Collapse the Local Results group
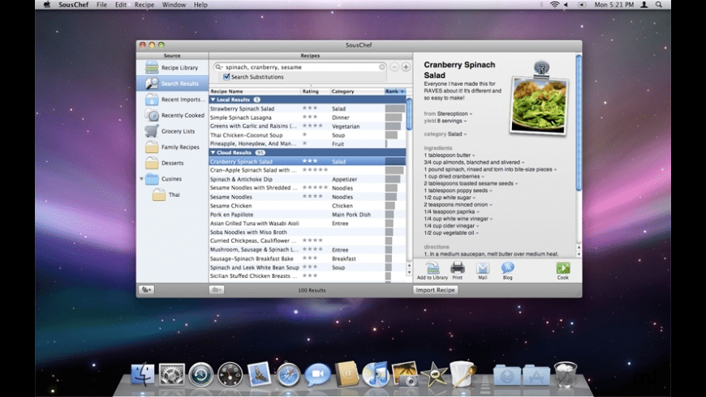Screen dimensions: 706x397 [213, 100]
